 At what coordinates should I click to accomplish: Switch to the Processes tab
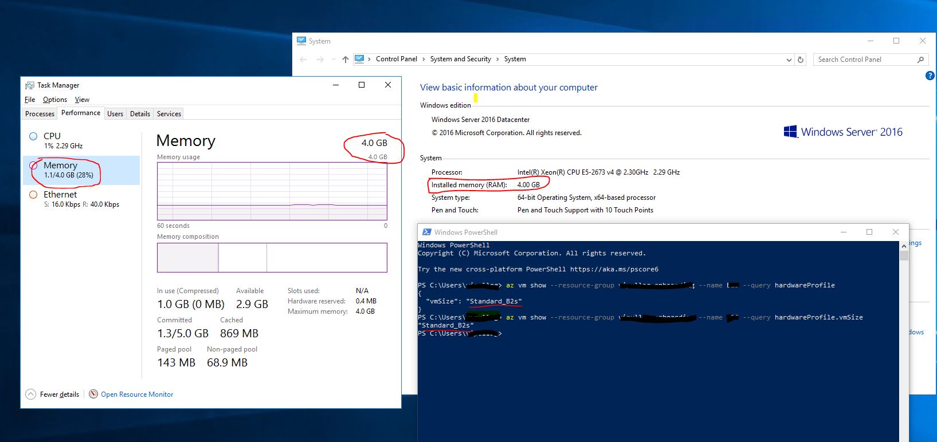(x=40, y=114)
